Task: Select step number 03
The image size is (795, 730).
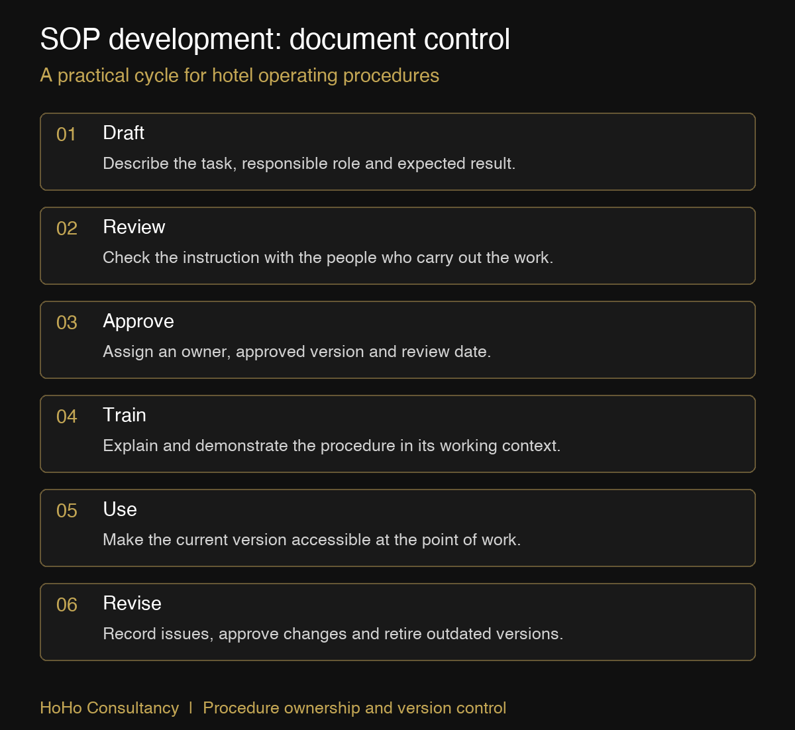Action: [67, 323]
